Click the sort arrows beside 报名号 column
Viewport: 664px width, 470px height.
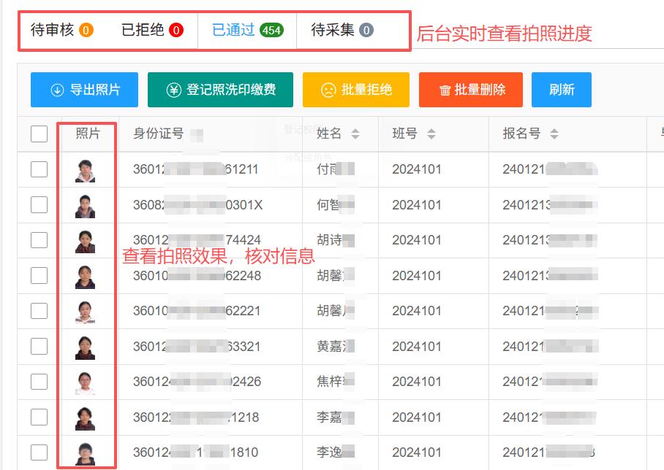click(x=554, y=134)
